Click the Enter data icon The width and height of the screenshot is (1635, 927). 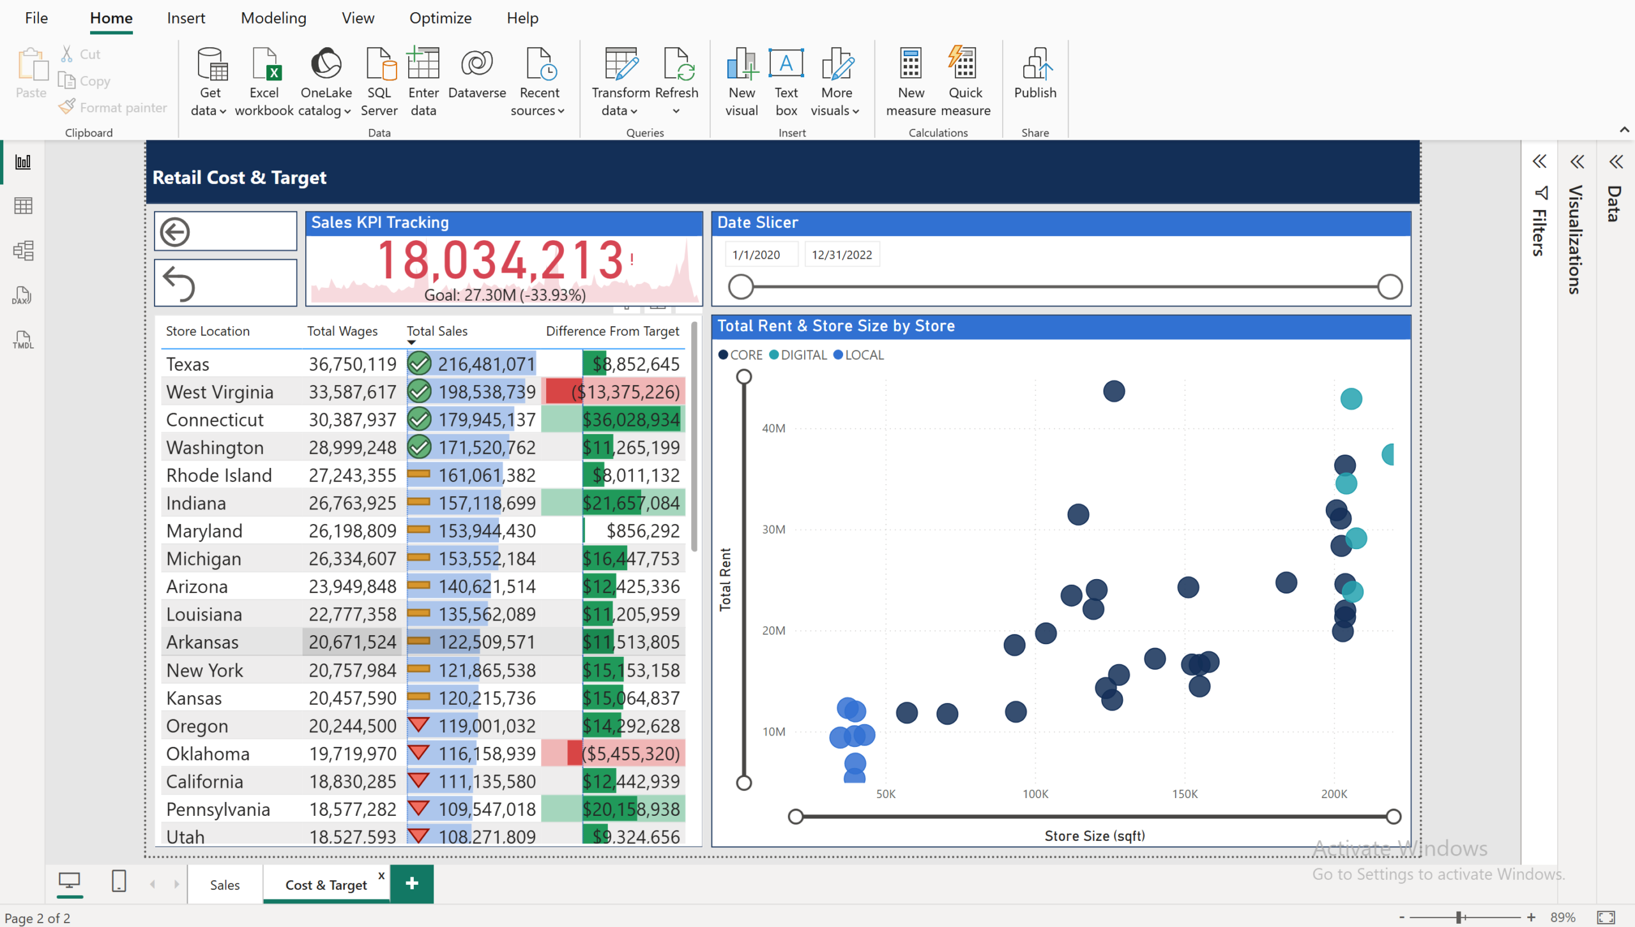click(423, 82)
